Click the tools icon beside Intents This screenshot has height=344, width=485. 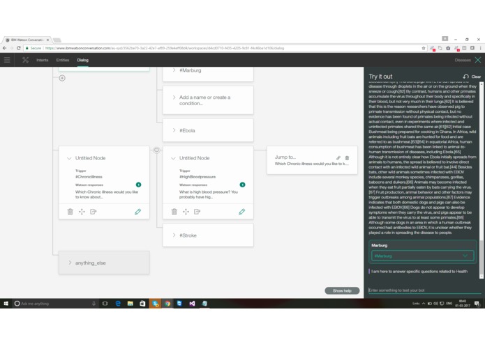pyautogui.click(x=25, y=60)
